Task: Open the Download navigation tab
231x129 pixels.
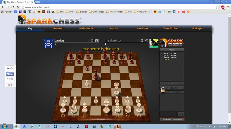Action: (58, 28)
